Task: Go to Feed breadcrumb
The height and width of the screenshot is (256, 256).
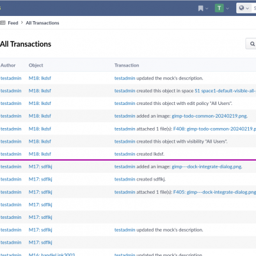Action: [x=13, y=23]
